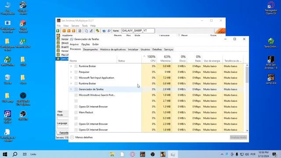Open the SA-MP Servers menu
Image resolution: width=281 pixels, height=158 pixels.
(75, 26)
